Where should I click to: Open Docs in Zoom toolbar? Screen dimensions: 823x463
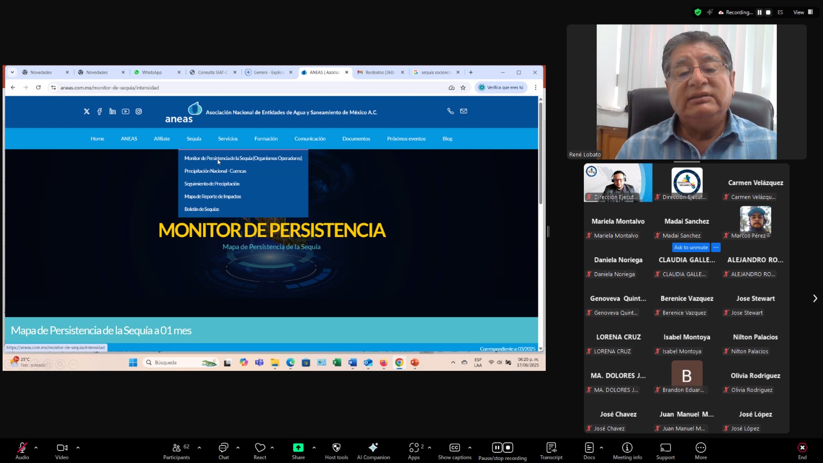click(589, 451)
